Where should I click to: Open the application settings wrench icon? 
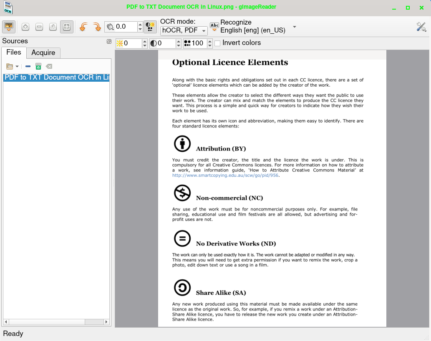pos(421,27)
